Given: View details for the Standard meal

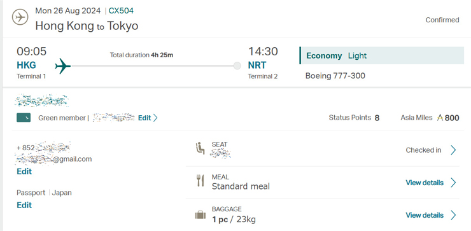Looking at the screenshot, I should pos(425,183).
